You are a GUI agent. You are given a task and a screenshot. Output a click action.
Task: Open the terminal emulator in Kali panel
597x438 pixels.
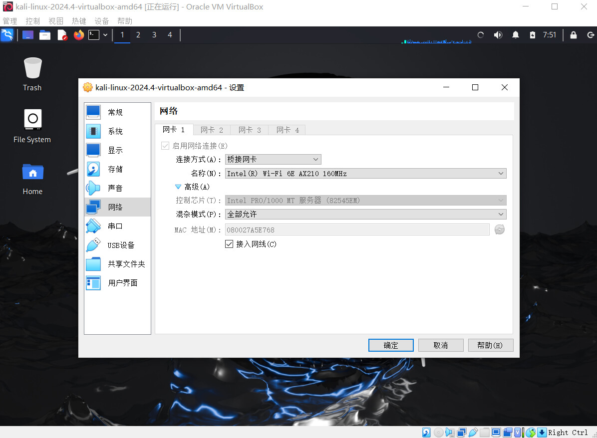(x=94, y=35)
